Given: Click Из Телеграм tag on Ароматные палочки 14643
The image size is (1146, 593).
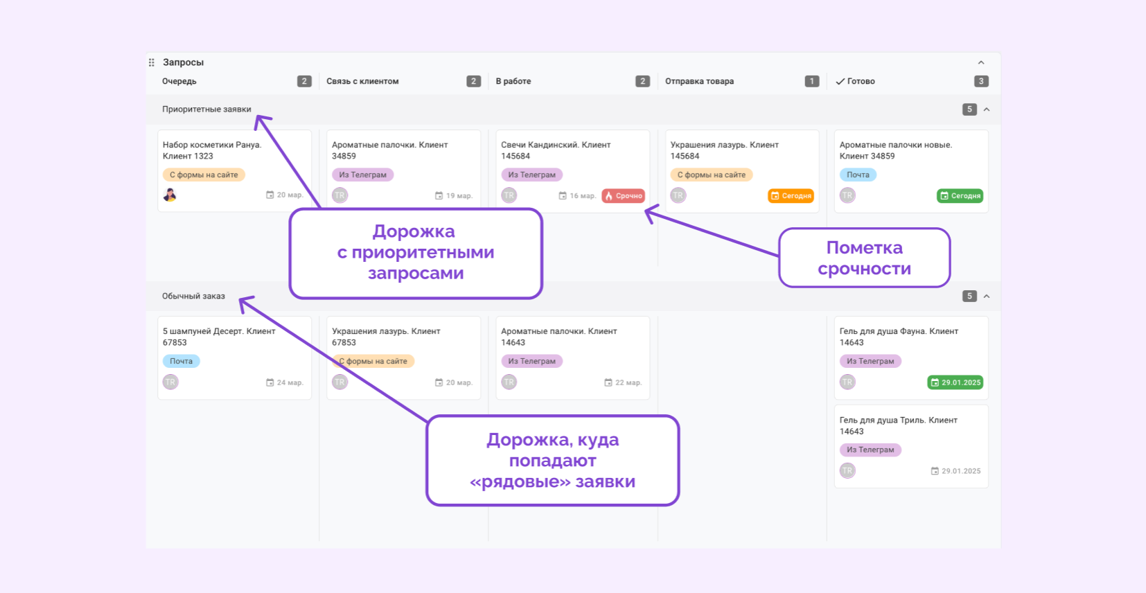Looking at the screenshot, I should (x=532, y=362).
